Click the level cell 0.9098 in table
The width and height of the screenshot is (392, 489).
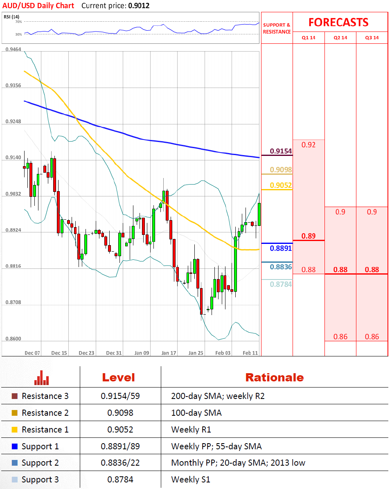(x=120, y=413)
